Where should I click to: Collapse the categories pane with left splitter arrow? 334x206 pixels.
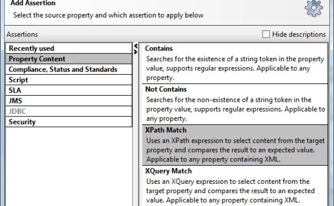136,46
